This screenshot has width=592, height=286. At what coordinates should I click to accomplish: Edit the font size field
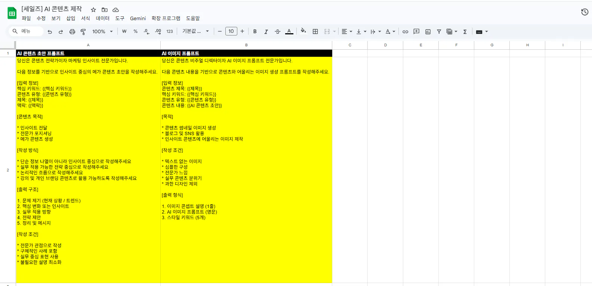[x=231, y=31]
